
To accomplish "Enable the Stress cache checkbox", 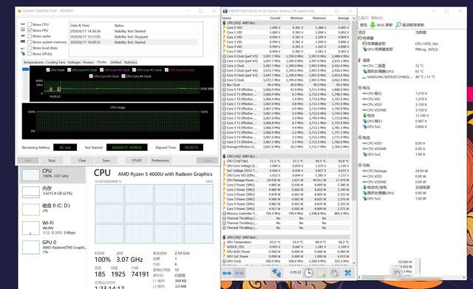I will click(30, 36).
